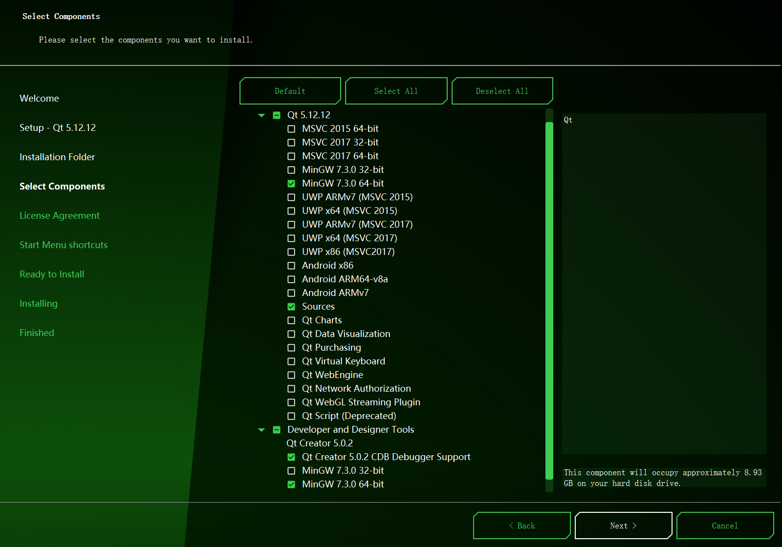Select the Qt 5.12.12 tree label
This screenshot has height=547, width=782.
point(309,115)
